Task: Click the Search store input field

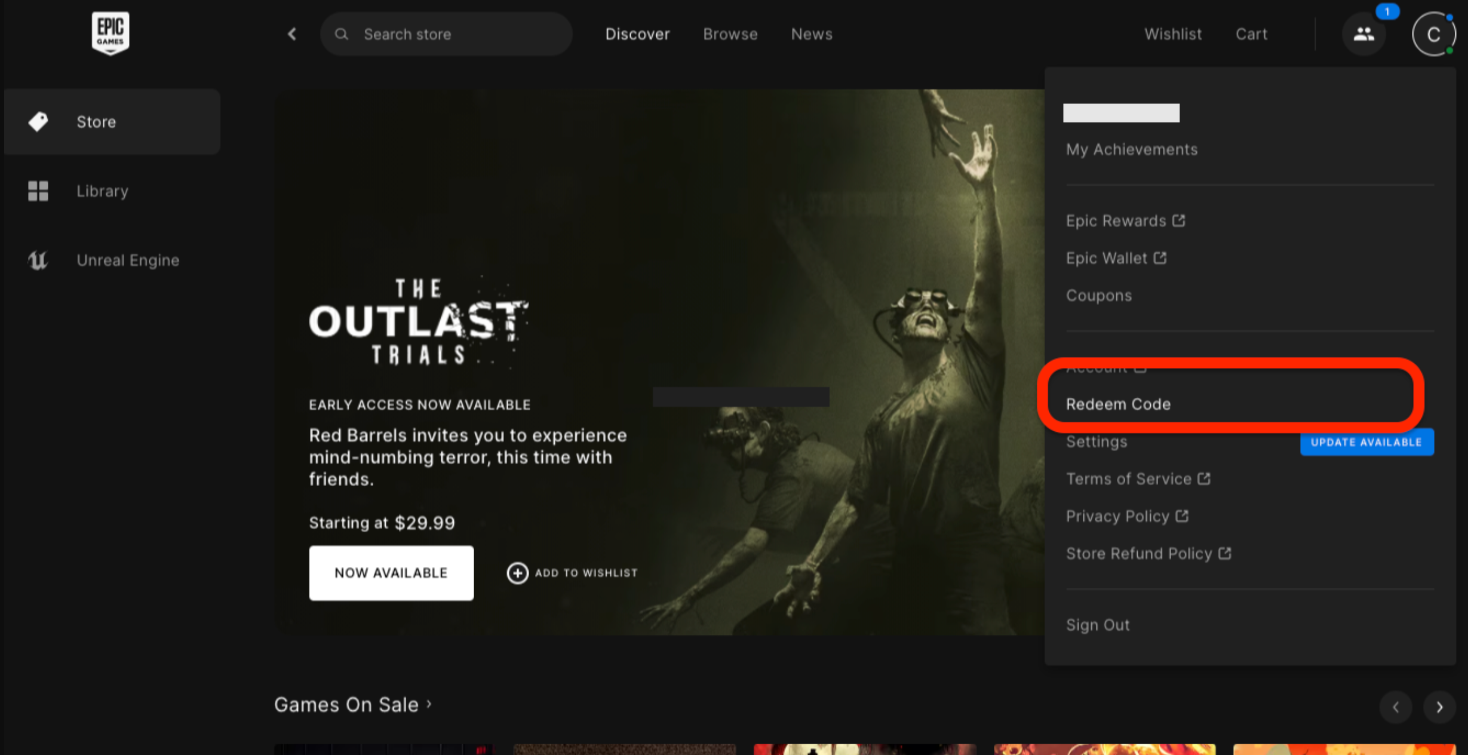Action: 446,33
